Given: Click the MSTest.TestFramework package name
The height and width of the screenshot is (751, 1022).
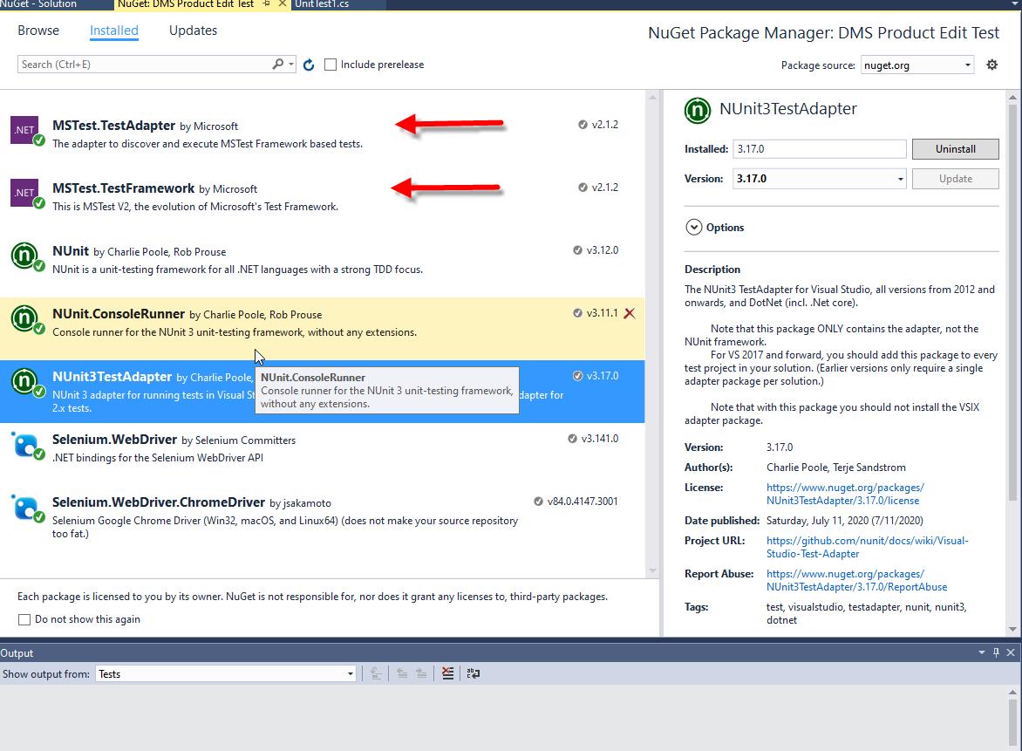Looking at the screenshot, I should pyautogui.click(x=123, y=188).
